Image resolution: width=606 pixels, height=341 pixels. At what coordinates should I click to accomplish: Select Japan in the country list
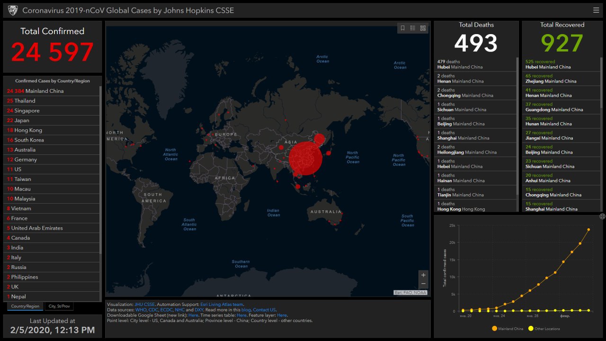pos(52,120)
